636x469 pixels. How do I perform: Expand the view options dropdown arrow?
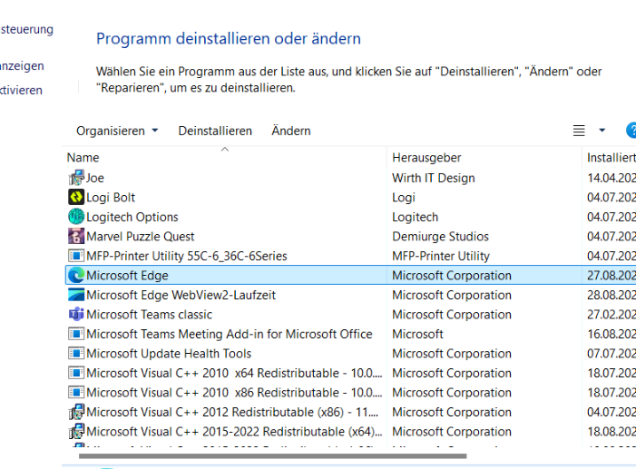pyautogui.click(x=602, y=131)
